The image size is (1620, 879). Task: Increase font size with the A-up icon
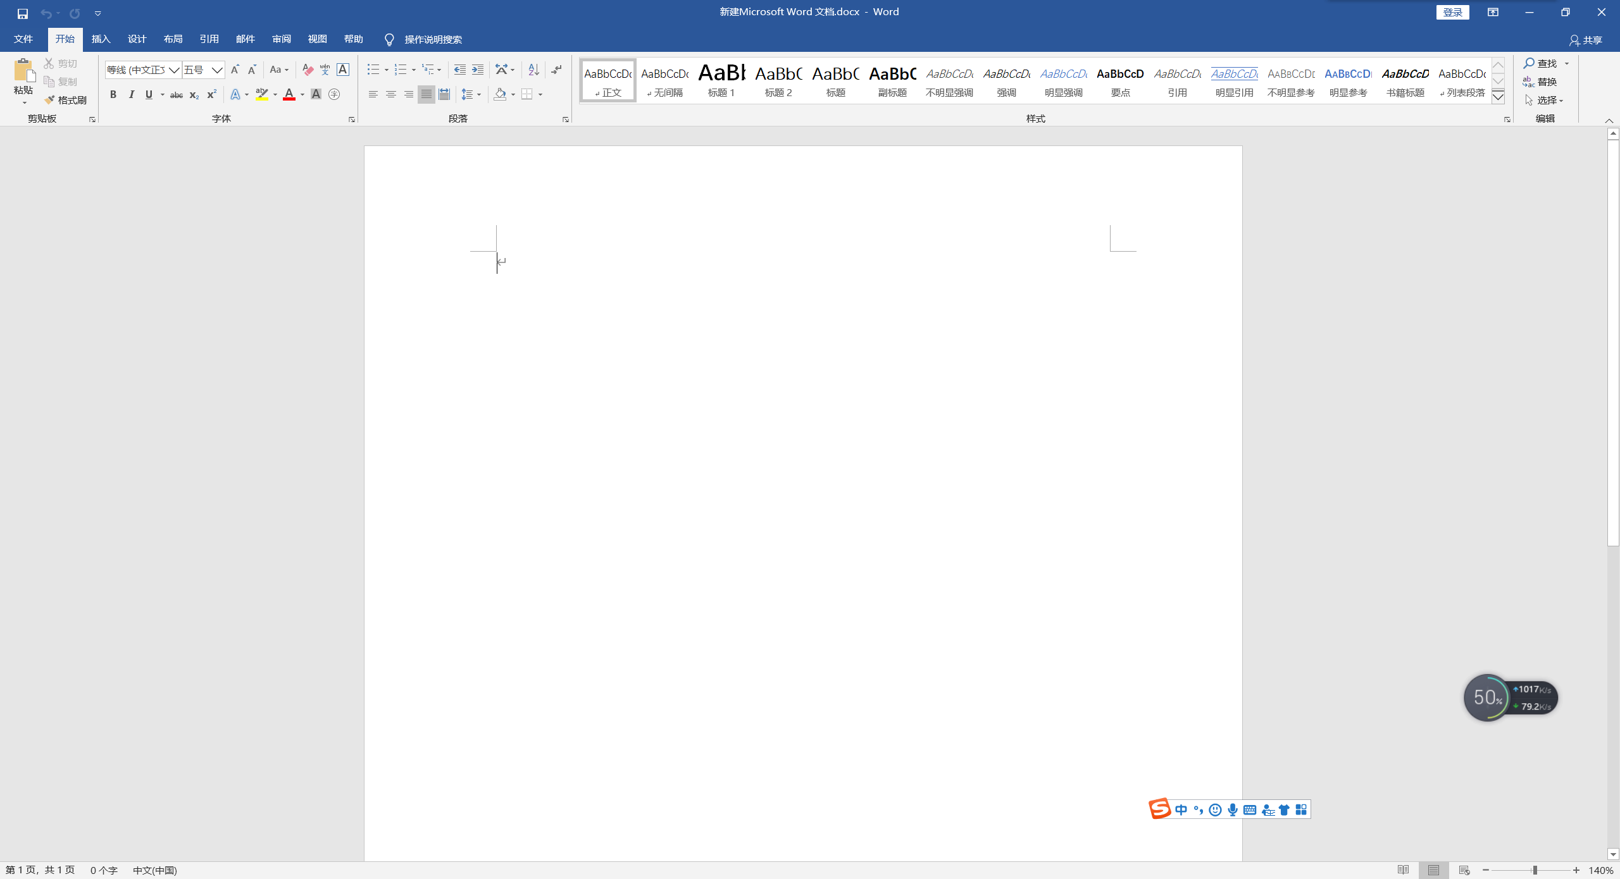point(235,70)
